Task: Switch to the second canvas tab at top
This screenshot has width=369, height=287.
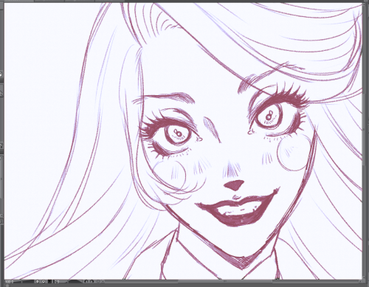Action: tap(49, 1)
